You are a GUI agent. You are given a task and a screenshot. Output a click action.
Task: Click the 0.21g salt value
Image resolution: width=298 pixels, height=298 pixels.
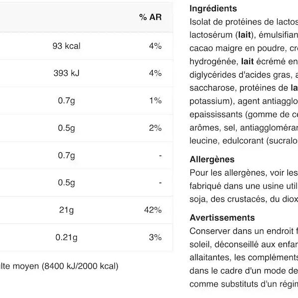(x=66, y=237)
